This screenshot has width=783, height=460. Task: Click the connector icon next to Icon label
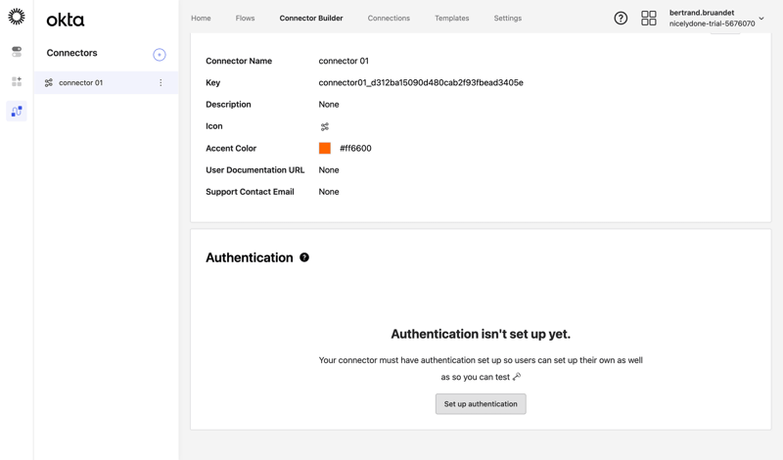[325, 127]
